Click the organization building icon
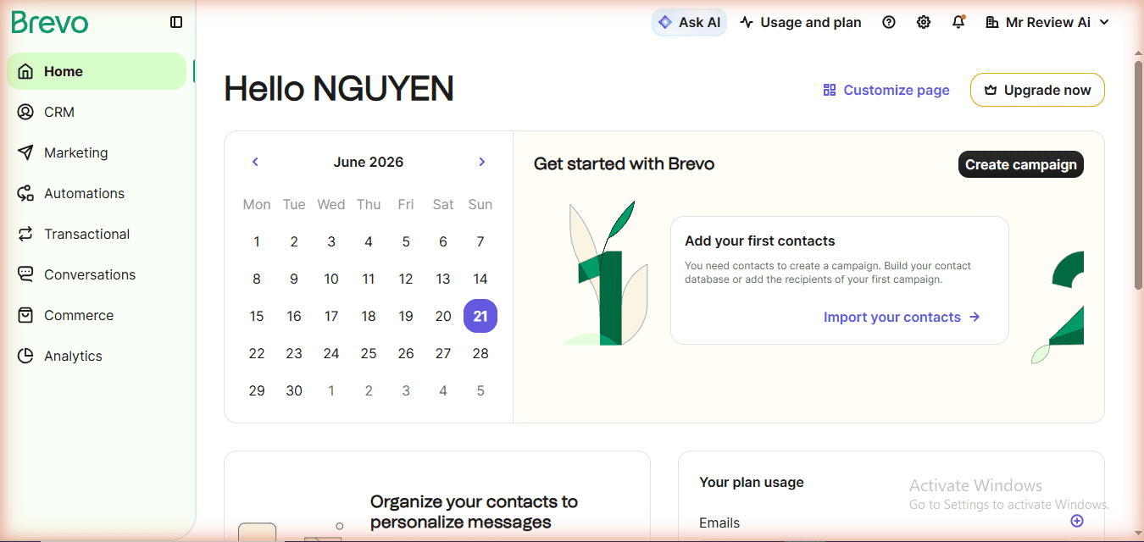 click(x=992, y=22)
